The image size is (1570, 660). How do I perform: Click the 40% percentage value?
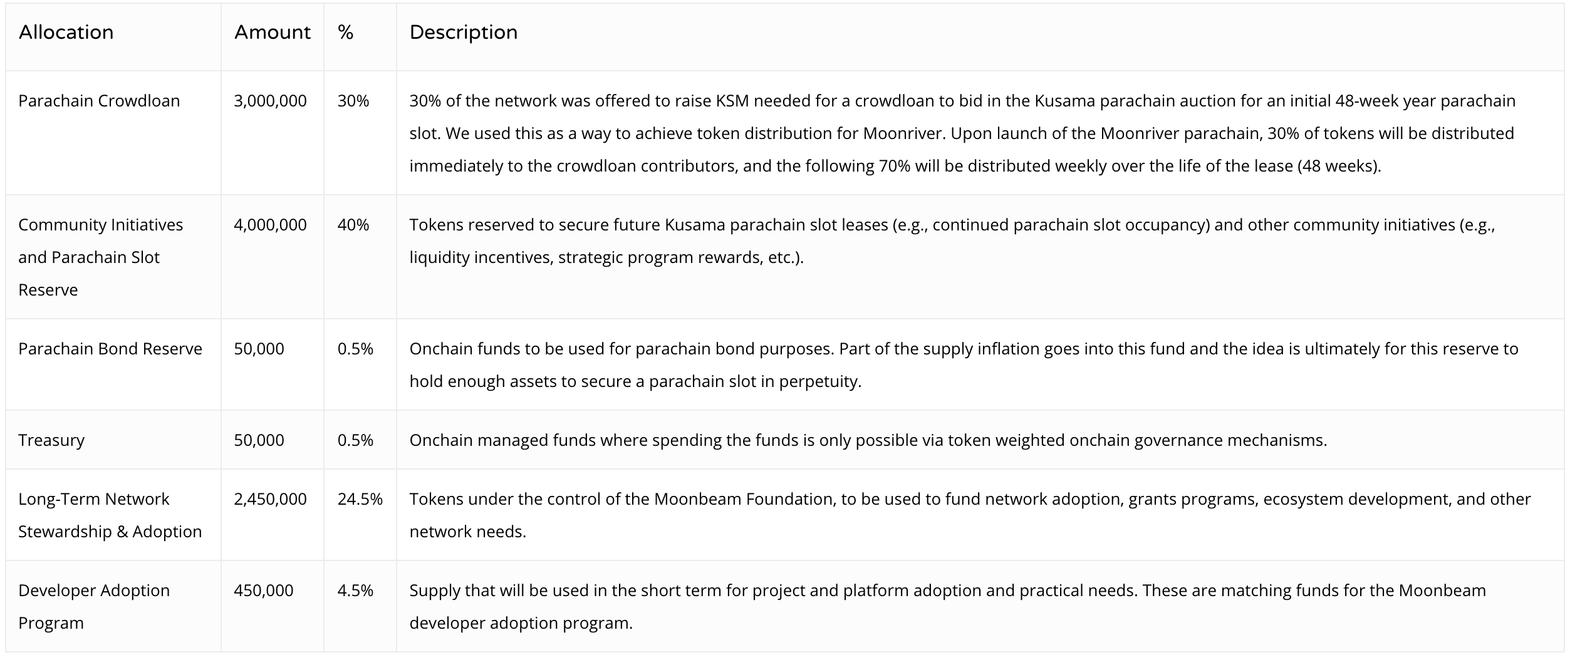coord(353,225)
